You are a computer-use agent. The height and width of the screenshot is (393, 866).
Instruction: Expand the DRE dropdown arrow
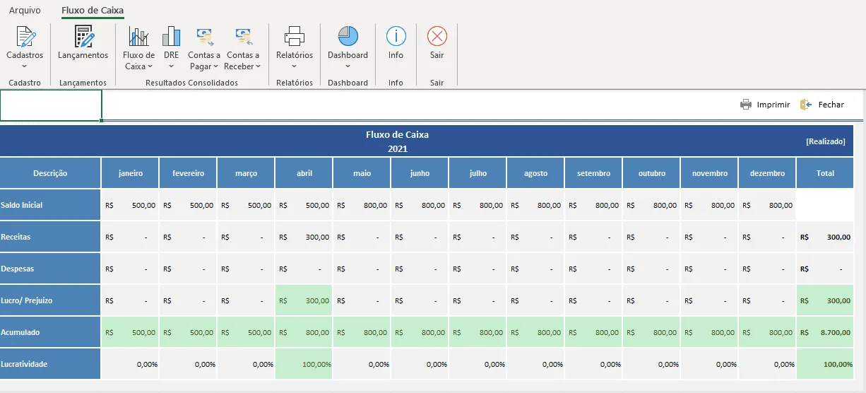point(171,66)
